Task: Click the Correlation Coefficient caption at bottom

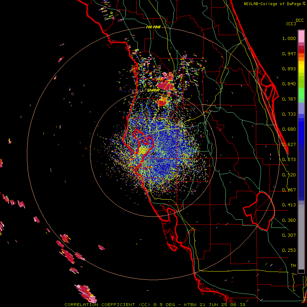Action: pyautogui.click(x=155, y=305)
